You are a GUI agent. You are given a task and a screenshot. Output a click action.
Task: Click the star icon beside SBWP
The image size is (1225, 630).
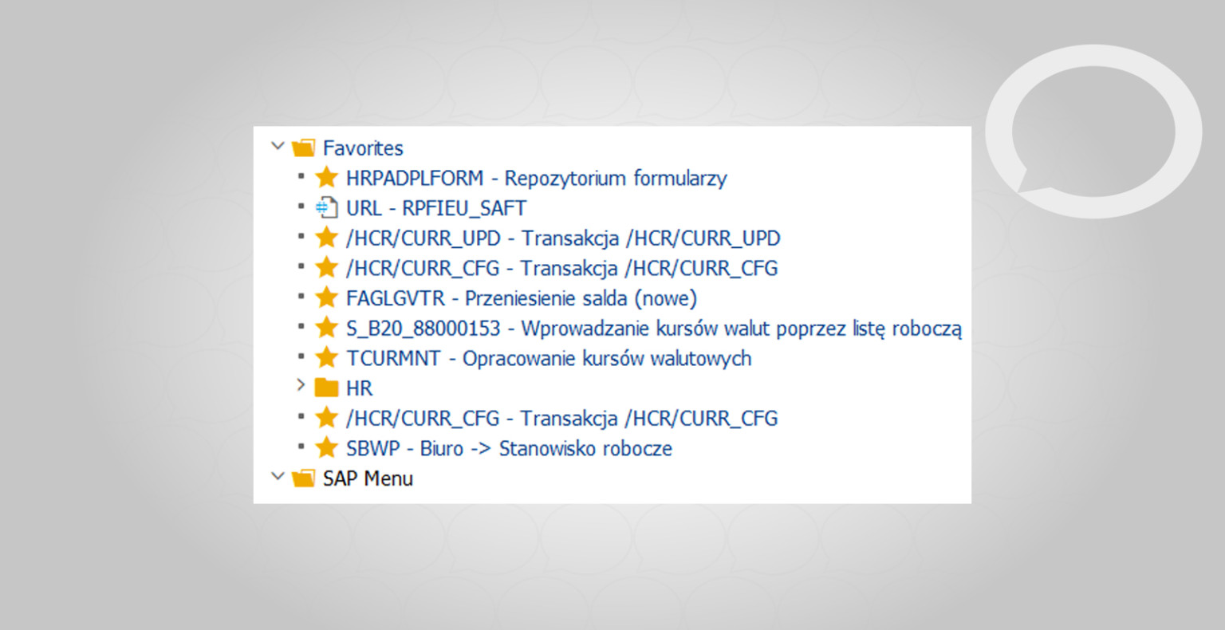(326, 448)
